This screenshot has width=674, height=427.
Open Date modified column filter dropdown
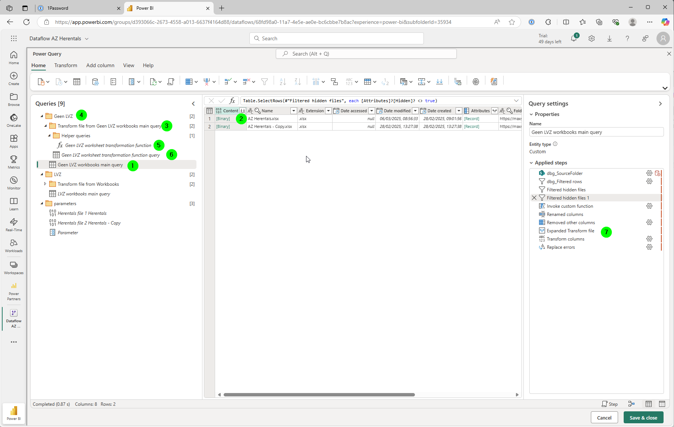(415, 111)
